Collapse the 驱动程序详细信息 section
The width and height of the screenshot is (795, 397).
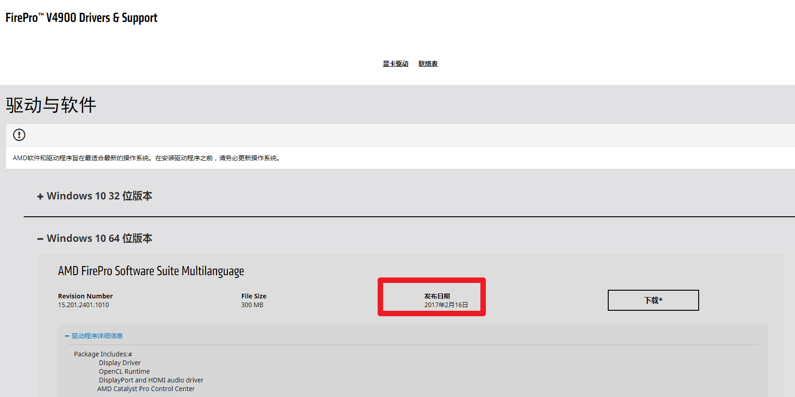tap(94, 336)
